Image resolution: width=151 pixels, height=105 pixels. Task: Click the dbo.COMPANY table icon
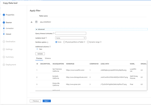(x=36, y=22)
